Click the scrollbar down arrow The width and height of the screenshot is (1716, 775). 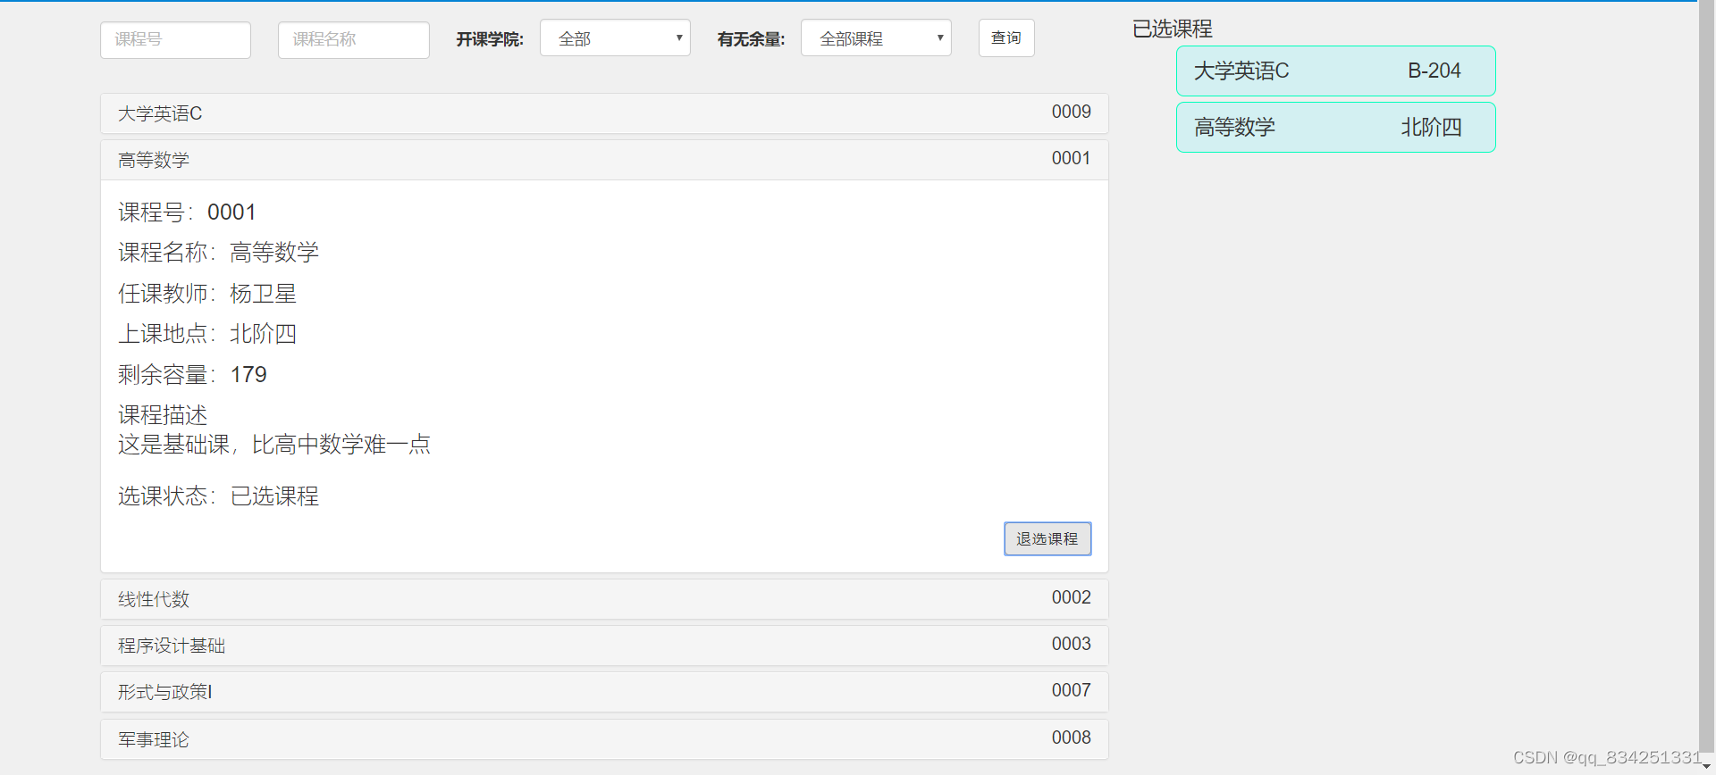tap(1707, 767)
